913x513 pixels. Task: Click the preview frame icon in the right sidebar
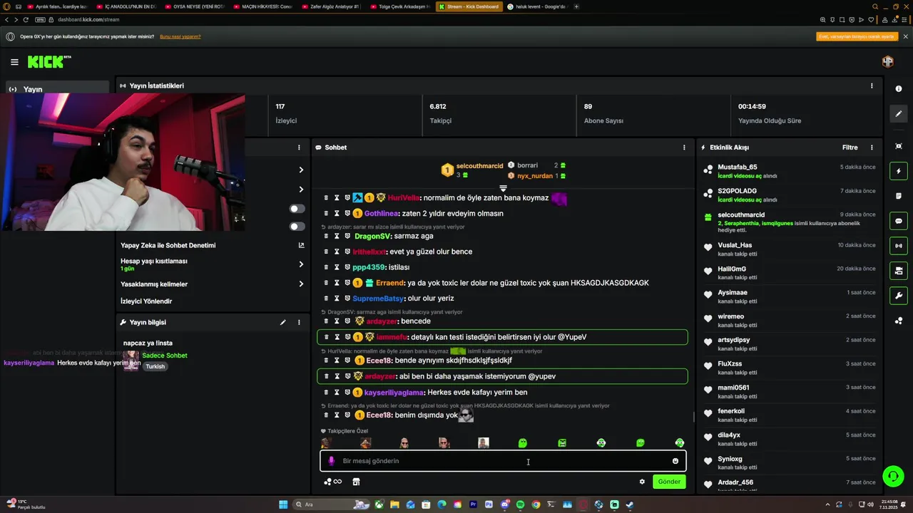pos(899,146)
